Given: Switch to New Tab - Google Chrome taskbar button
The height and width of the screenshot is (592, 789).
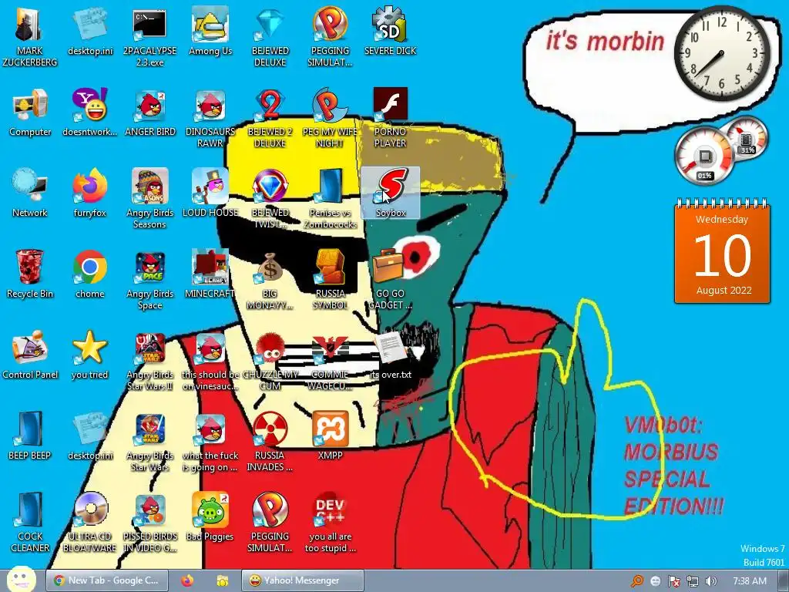Looking at the screenshot, I should pos(106,580).
